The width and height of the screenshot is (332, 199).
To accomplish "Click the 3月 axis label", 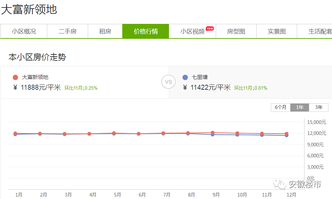I will 68,195.
